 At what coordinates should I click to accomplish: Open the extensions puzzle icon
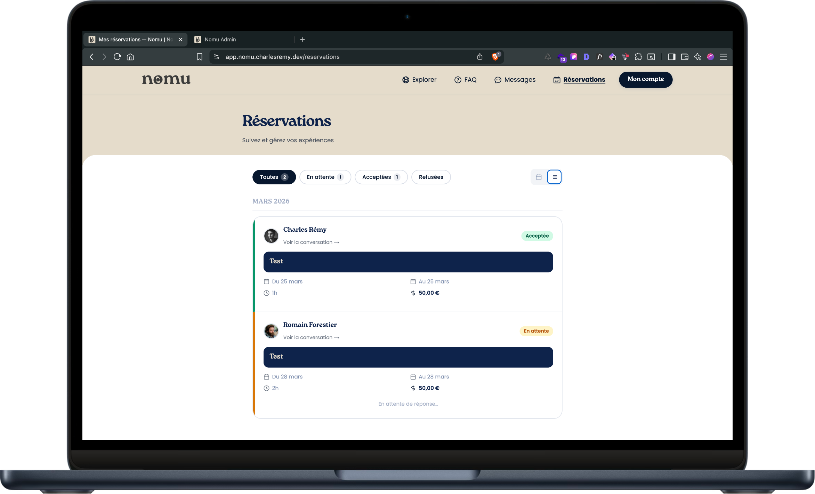click(x=638, y=57)
